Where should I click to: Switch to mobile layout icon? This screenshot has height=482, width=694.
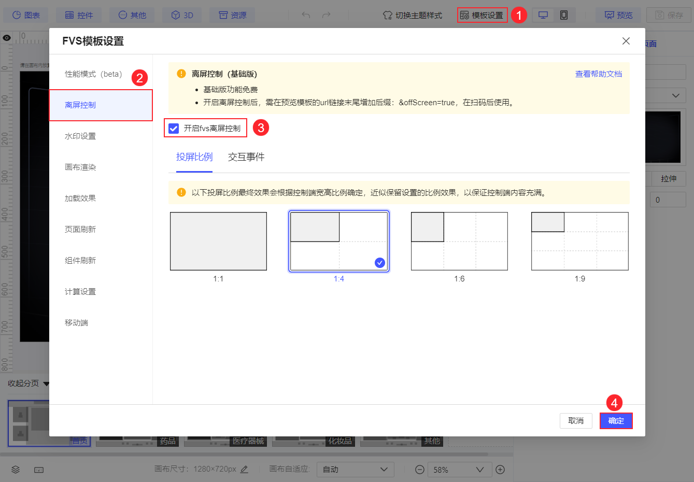564,15
